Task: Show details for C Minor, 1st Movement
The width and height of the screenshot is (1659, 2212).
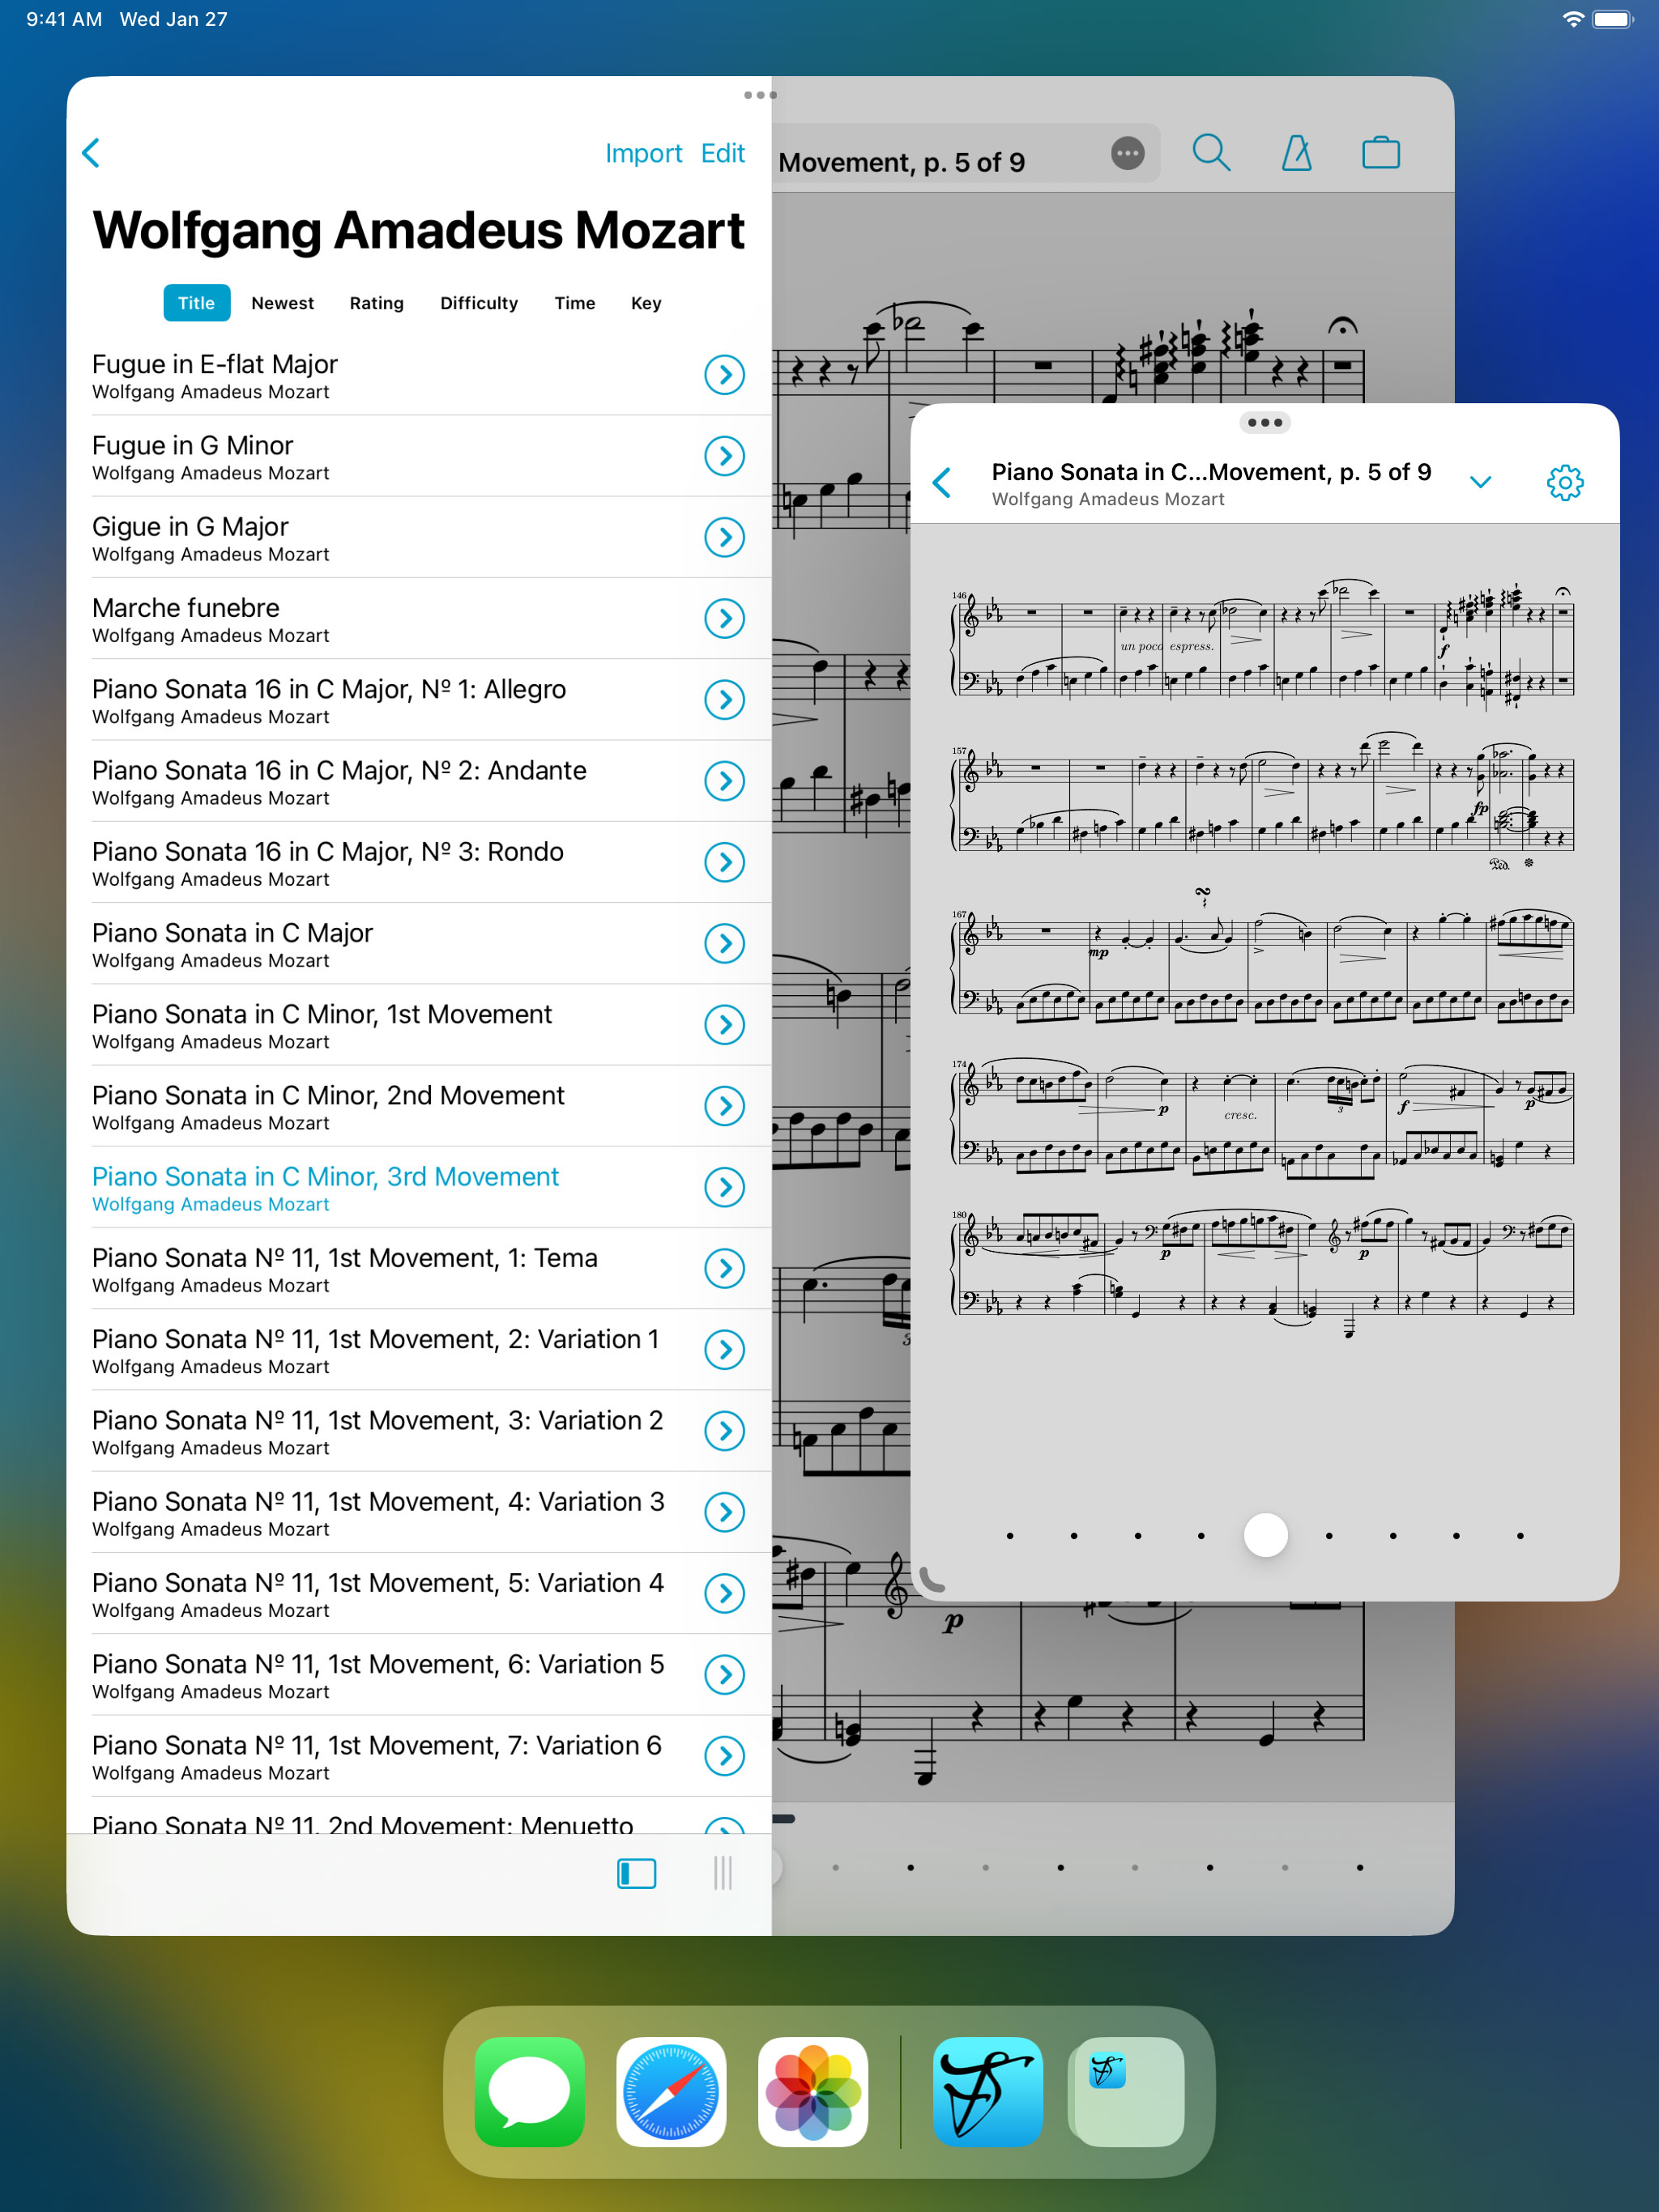Action: coord(724,1025)
